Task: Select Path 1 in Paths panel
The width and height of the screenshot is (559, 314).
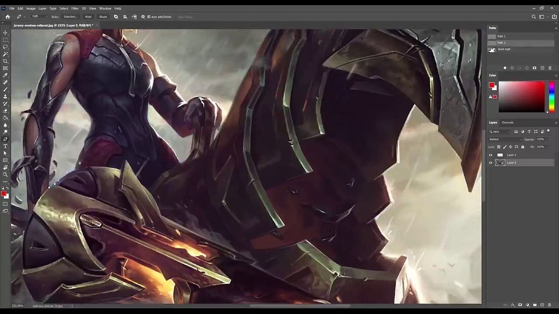Action: (x=521, y=36)
